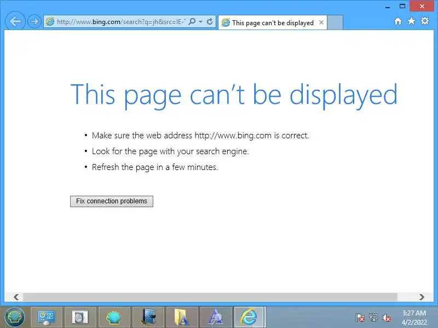Open a new tab with blank tab button
The width and height of the screenshot is (438, 328).
coord(335,22)
